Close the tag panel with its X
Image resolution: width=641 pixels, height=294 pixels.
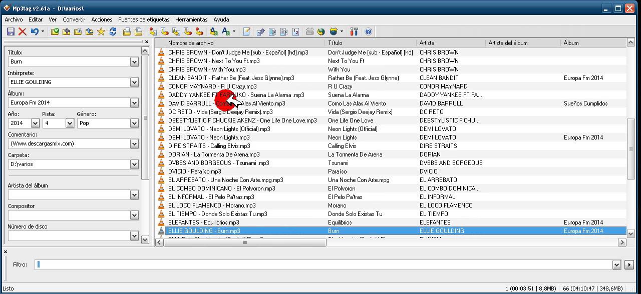click(146, 42)
